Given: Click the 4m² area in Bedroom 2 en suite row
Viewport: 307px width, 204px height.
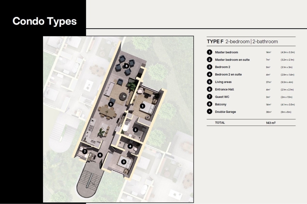Looking at the screenshot, I should point(268,75).
